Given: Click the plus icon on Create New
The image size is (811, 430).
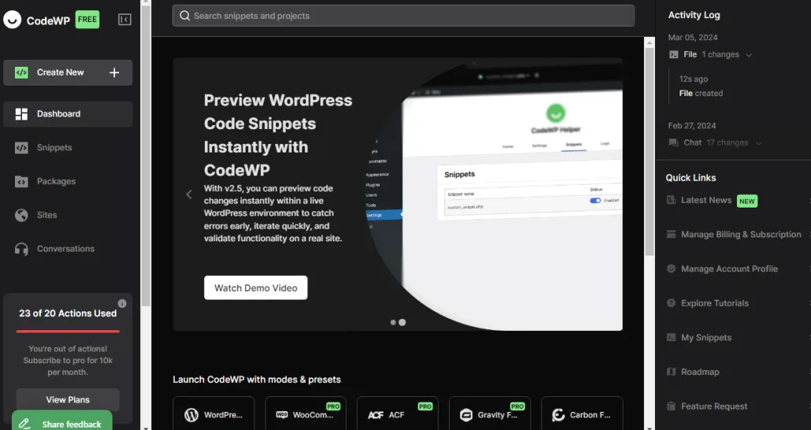Looking at the screenshot, I should [114, 73].
